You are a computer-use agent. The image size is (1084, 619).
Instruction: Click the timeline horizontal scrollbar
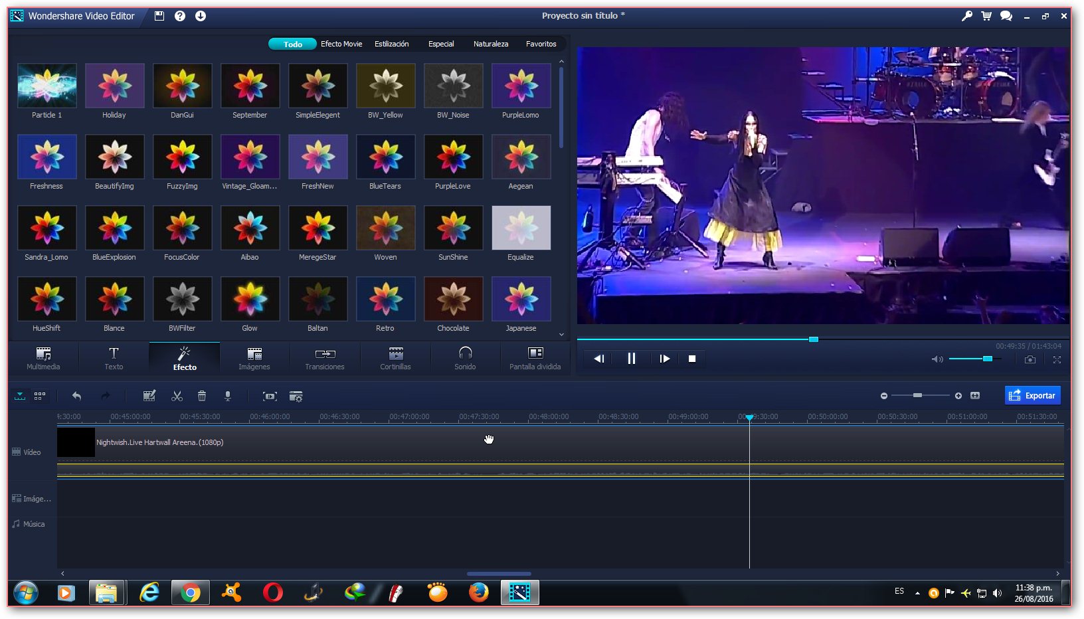tap(499, 574)
